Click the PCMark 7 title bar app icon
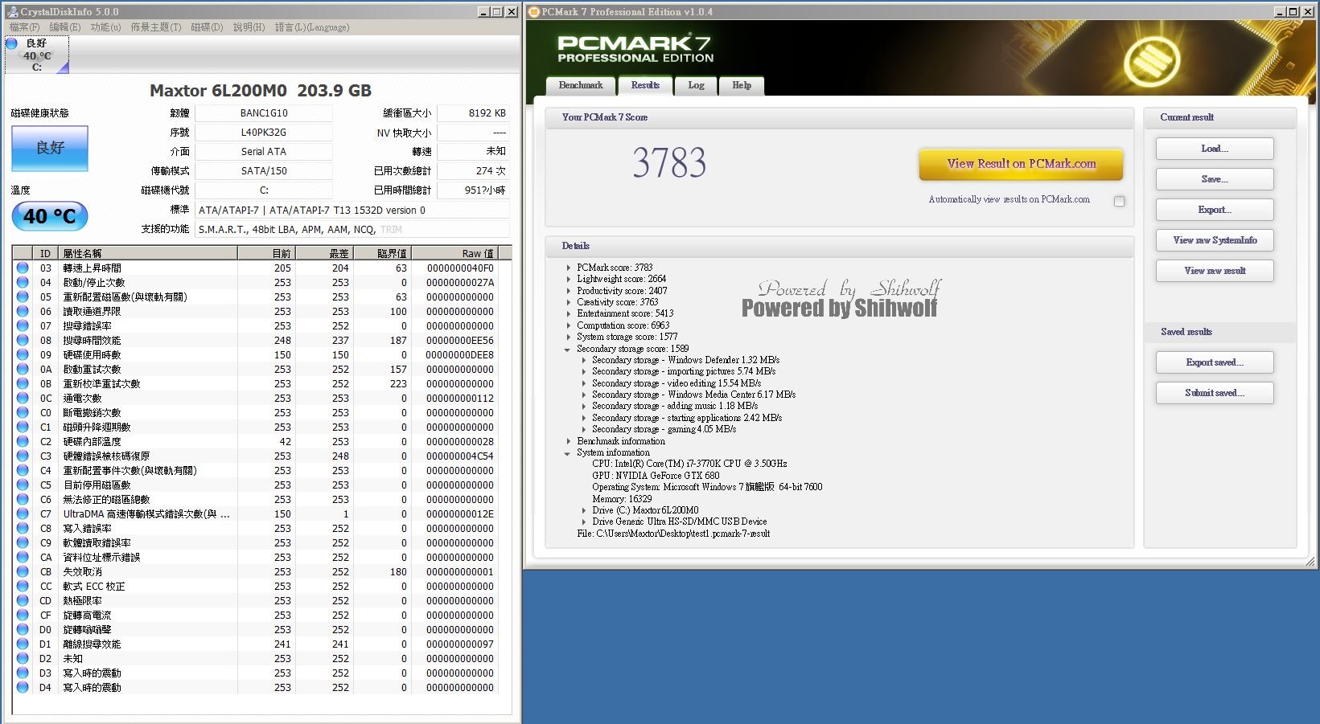This screenshot has width=1320, height=724. click(x=534, y=11)
